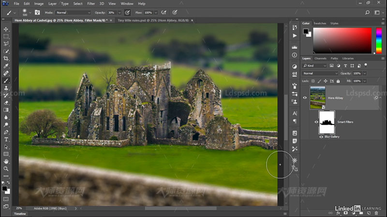Open the Filter menu
The image size is (387, 217).
(91, 4)
